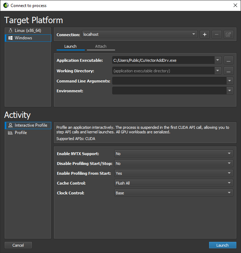Click the Cache Control label

point(71,183)
